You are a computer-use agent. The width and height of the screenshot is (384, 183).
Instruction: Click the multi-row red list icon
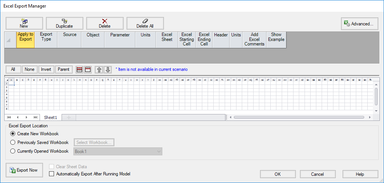coord(79,69)
